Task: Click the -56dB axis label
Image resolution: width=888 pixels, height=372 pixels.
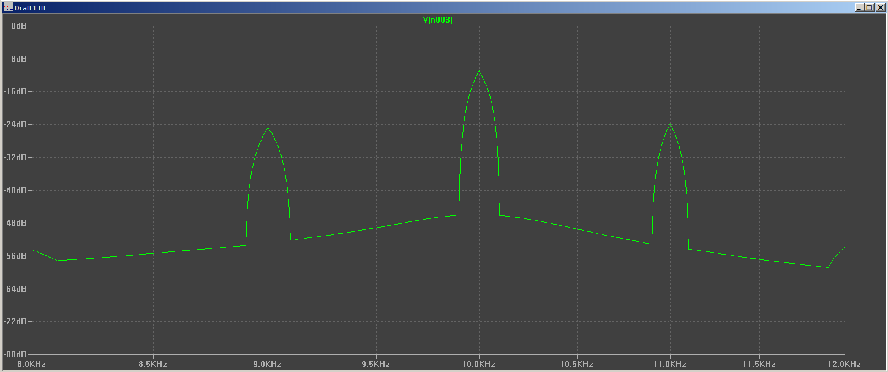Action: 16,256
